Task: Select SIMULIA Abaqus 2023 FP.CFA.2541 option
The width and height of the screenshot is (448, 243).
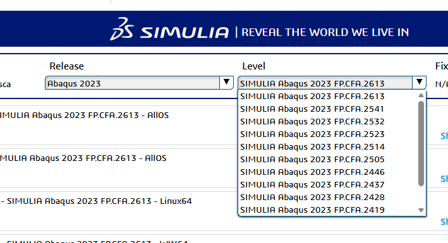Action: pyautogui.click(x=312, y=109)
